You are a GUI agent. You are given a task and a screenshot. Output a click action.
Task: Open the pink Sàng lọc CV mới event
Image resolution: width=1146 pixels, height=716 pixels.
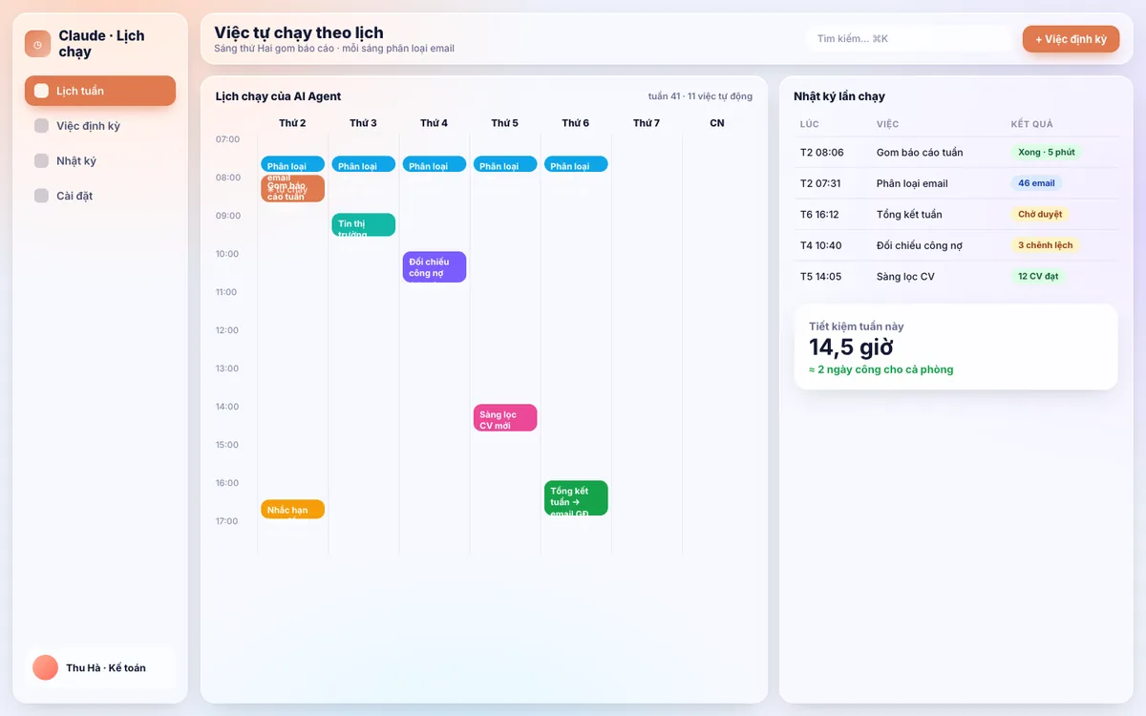504,417
